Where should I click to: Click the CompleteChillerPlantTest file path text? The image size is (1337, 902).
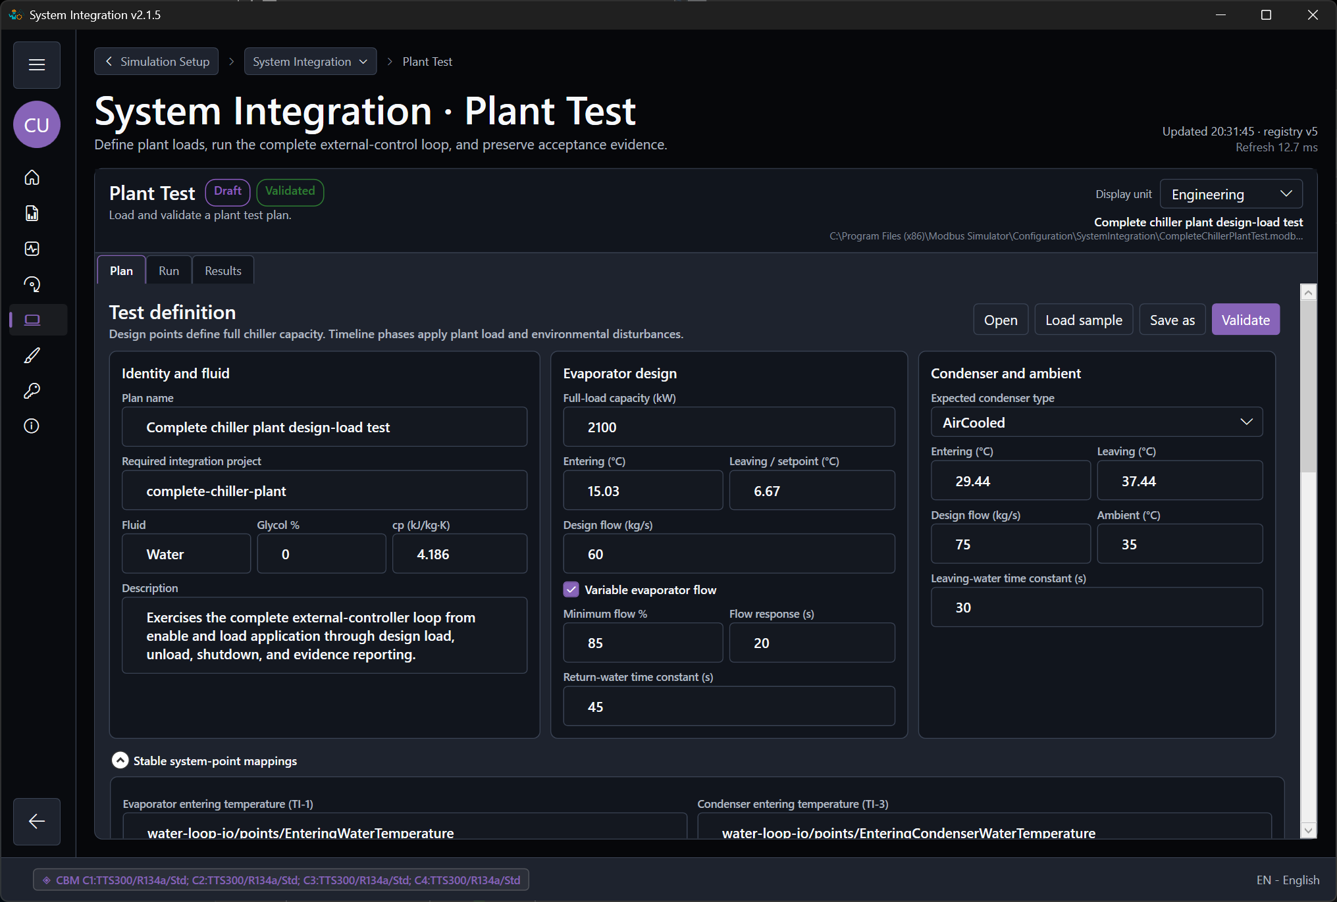click(1066, 236)
